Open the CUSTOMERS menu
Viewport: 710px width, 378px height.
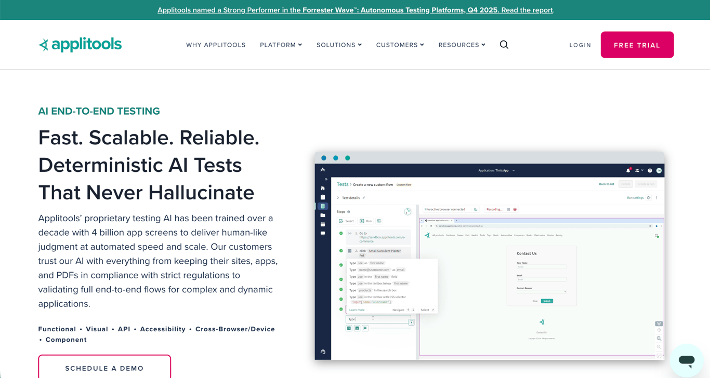[x=400, y=45]
